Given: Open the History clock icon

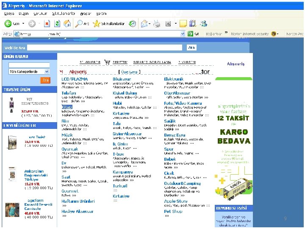Looking at the screenshot, I should [x=133, y=24].
